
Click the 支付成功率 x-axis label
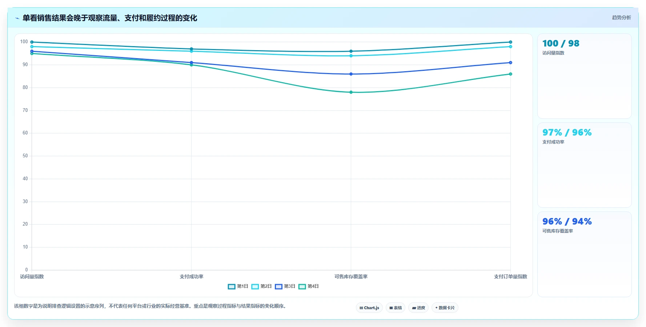pyautogui.click(x=192, y=276)
